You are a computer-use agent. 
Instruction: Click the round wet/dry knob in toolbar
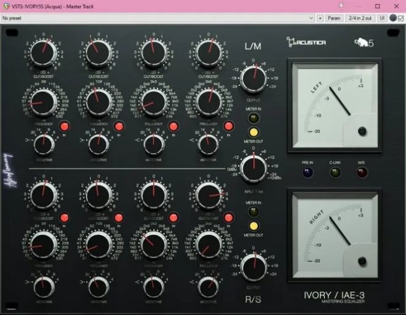click(393, 18)
